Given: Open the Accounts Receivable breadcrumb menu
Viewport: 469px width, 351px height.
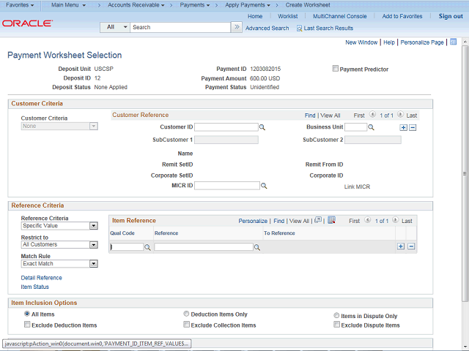Looking at the screenshot, I should 136,5.
